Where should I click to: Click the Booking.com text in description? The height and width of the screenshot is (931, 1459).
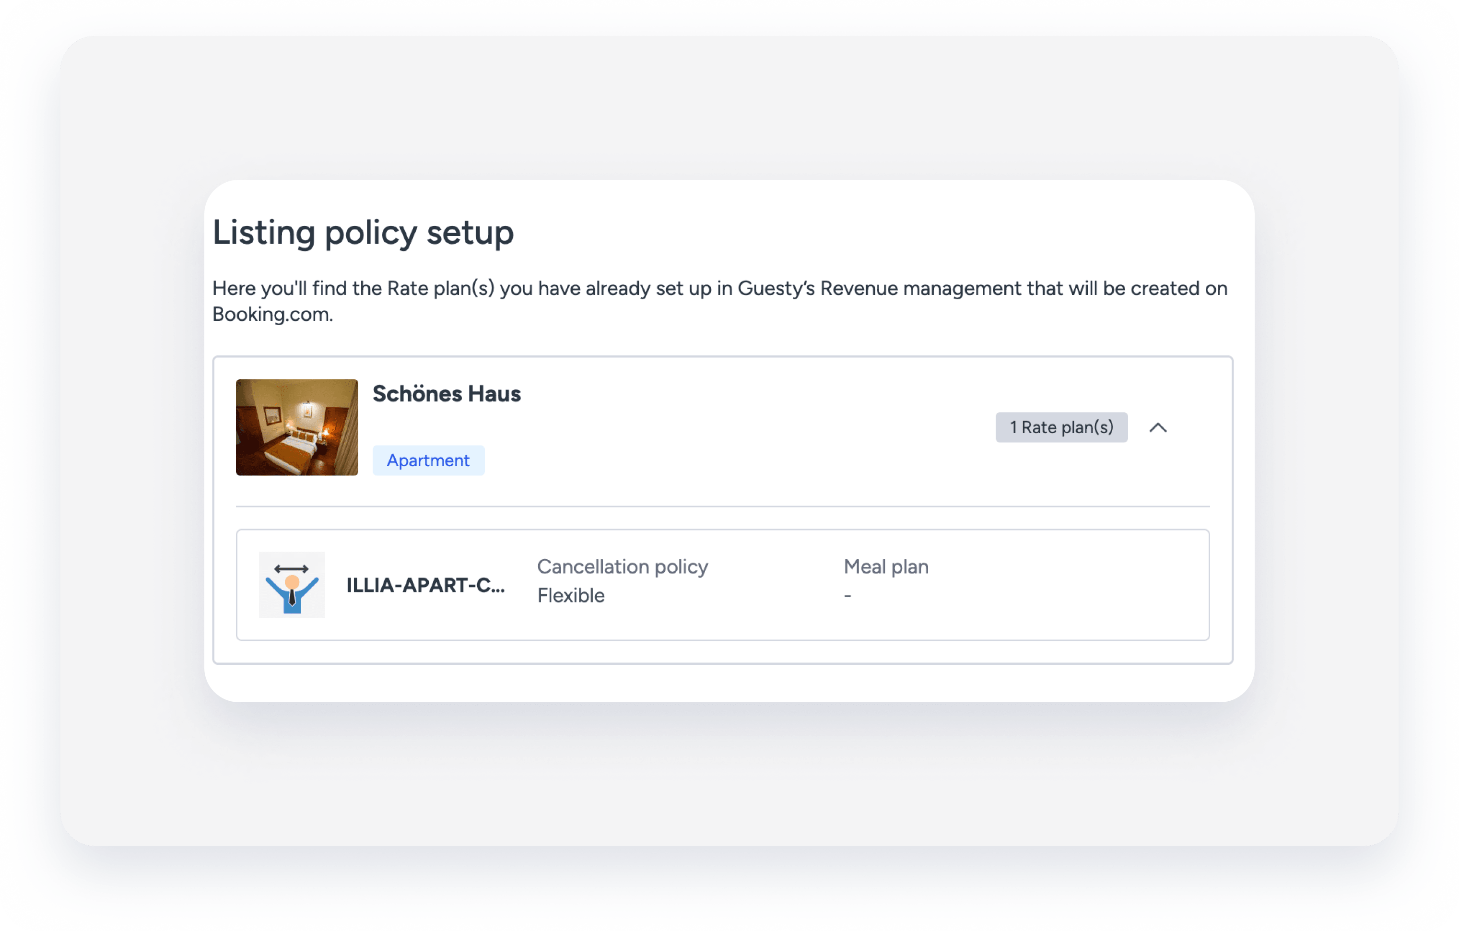272,315
